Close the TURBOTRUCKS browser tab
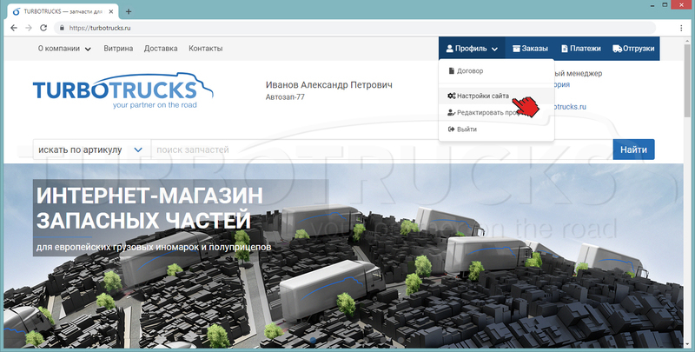 pos(110,12)
